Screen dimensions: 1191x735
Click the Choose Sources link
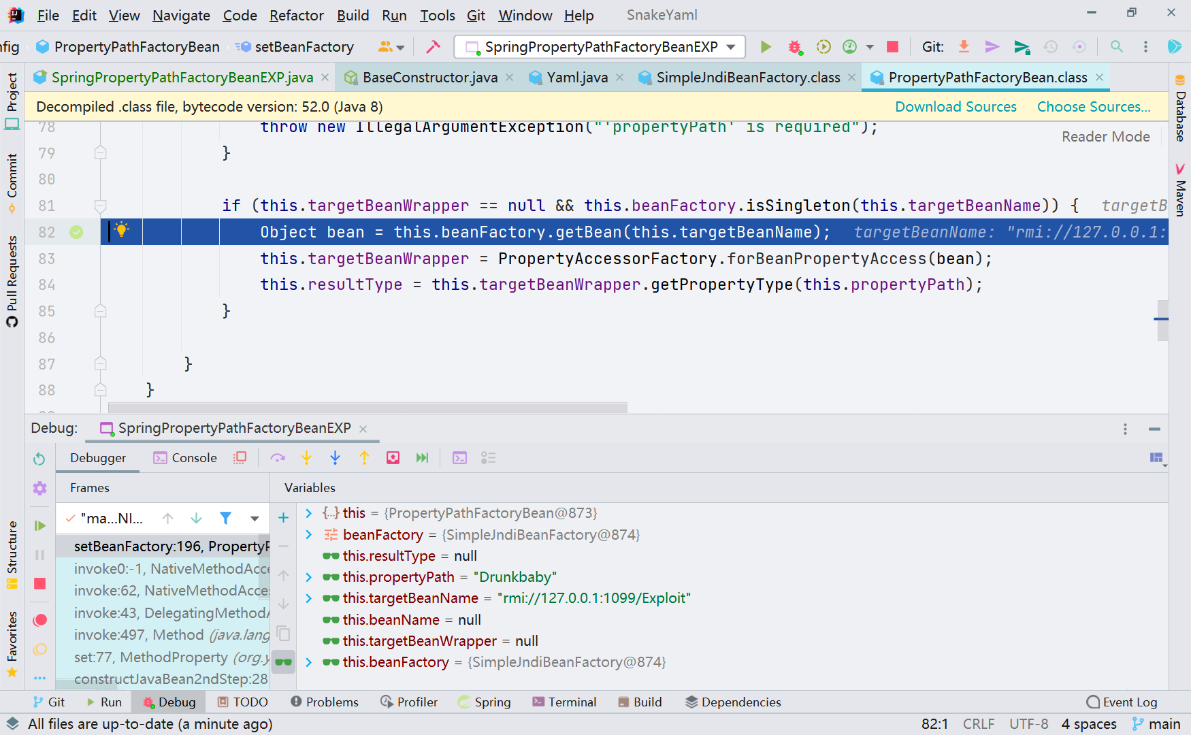click(x=1093, y=107)
